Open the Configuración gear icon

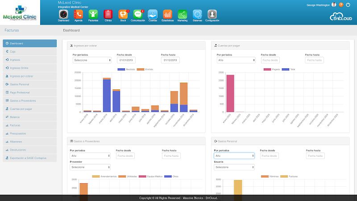point(212,14)
